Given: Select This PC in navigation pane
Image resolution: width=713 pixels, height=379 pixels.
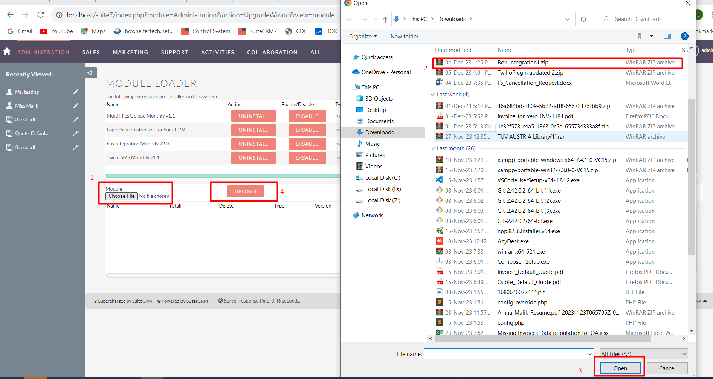Looking at the screenshot, I should coord(366,87).
